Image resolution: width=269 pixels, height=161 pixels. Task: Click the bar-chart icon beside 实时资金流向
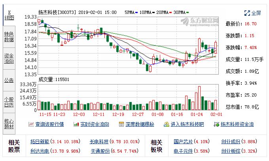[76, 124]
